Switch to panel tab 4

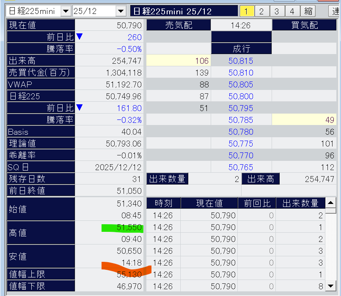[x=292, y=11]
